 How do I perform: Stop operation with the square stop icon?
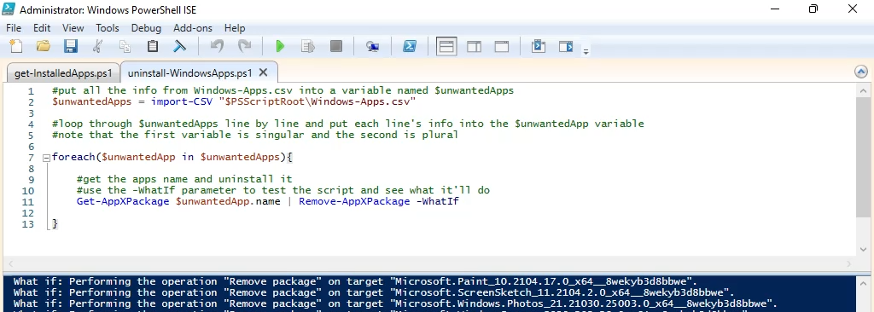click(336, 46)
